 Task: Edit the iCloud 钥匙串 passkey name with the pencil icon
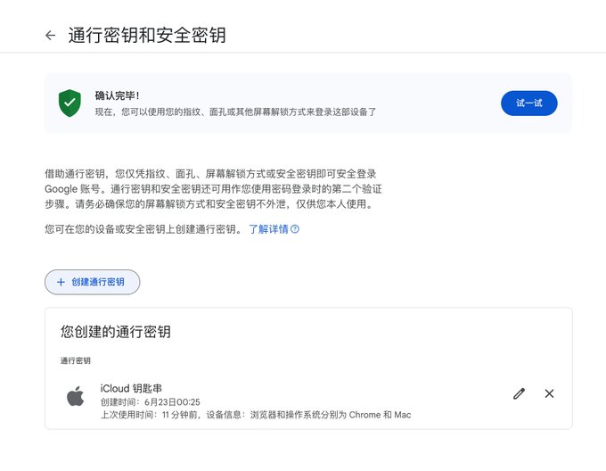tap(519, 393)
